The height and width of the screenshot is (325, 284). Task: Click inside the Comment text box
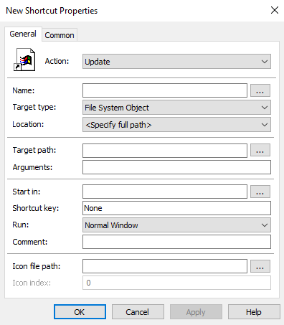[176, 242]
